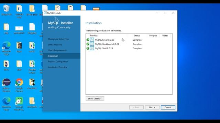
Task: Open the Movavi Screen Recorder shortcut
Action: 19,104
